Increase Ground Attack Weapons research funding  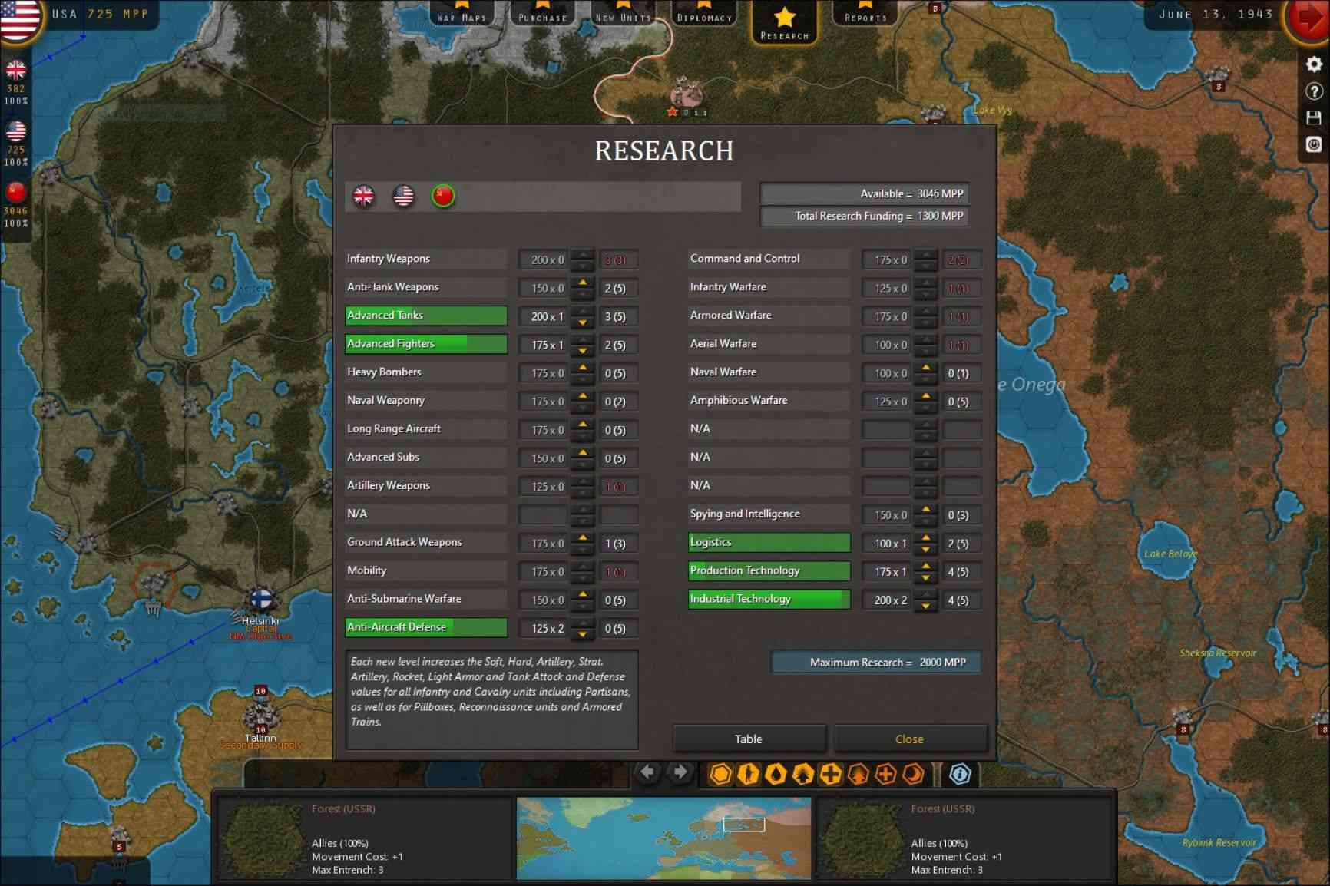[x=583, y=538]
